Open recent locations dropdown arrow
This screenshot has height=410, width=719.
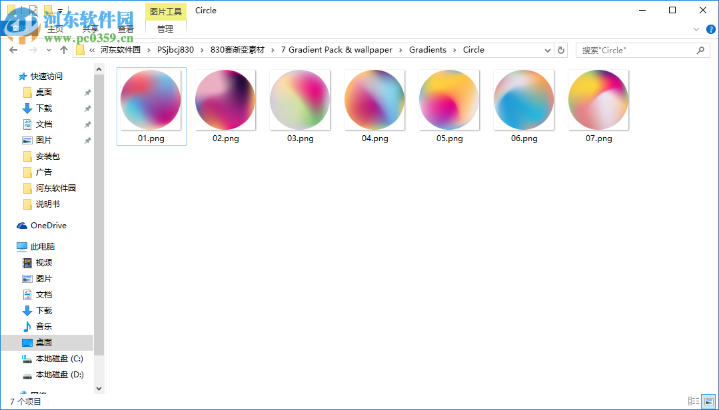[49, 50]
